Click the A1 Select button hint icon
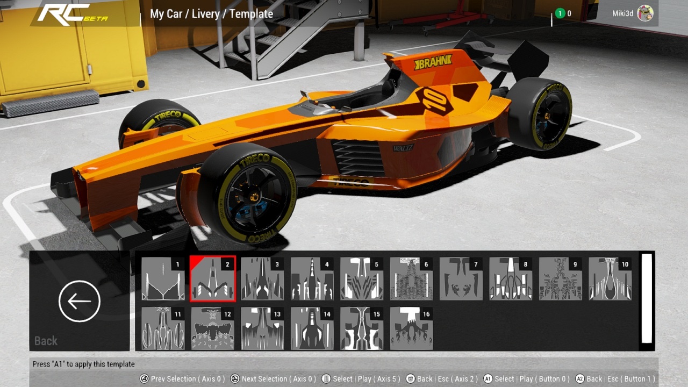Image resolution: width=688 pixels, height=387 pixels. (488, 379)
